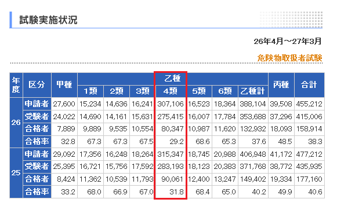Click the 3類 column header
Viewport: 337px width, 210px height.
143,91
